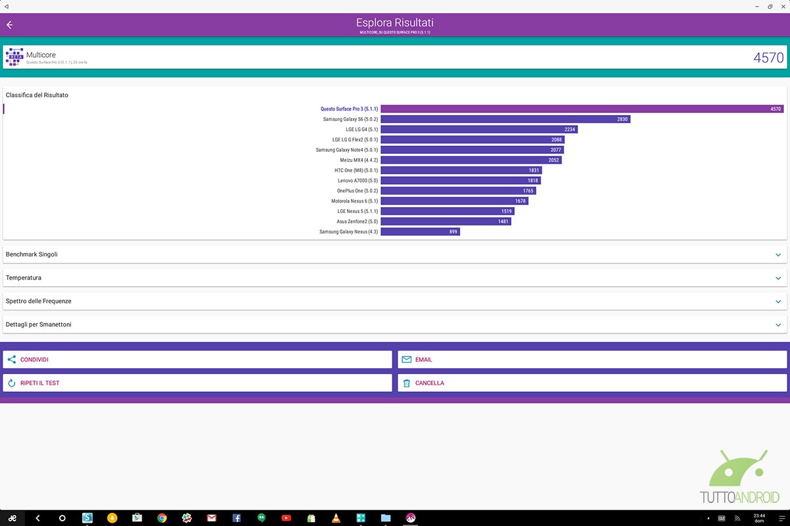Screen dimensions: 790x526
Task: Expand the Temperatura section
Action: 395,278
